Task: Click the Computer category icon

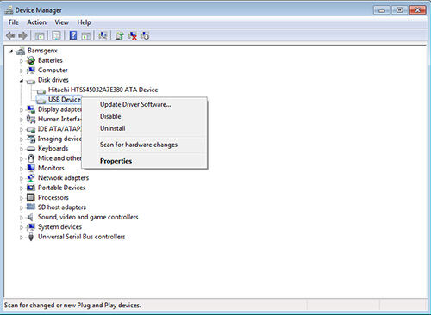Action: 31,70
